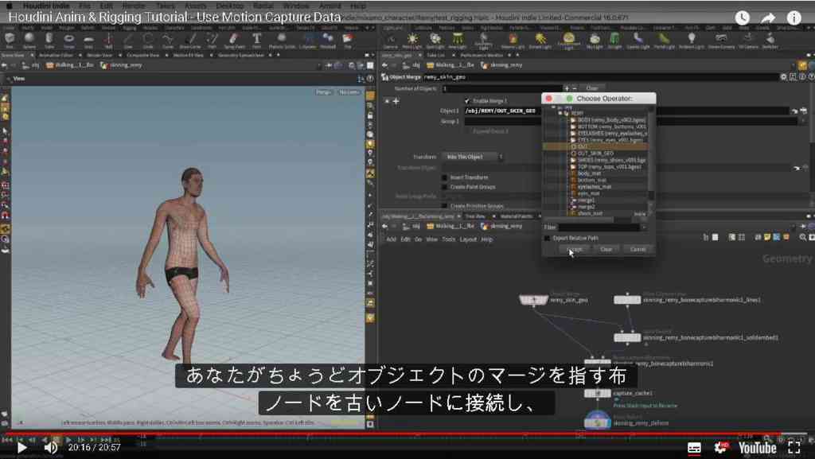Click the Filter input field
Screen dimensions: 815x459
[599, 228]
